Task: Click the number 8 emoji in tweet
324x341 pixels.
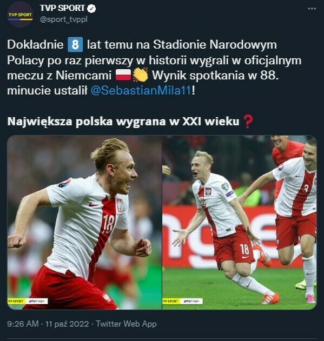Action: (75, 44)
